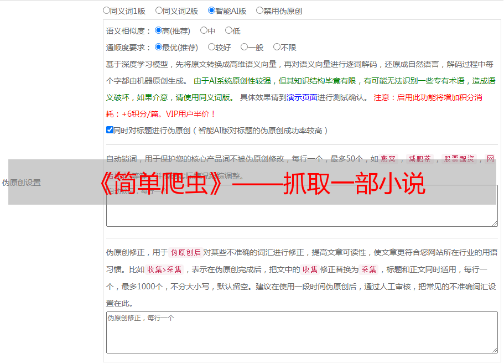Set 通顺度要求 to 最优(推荐)
The image size is (504, 364).
pos(158,47)
